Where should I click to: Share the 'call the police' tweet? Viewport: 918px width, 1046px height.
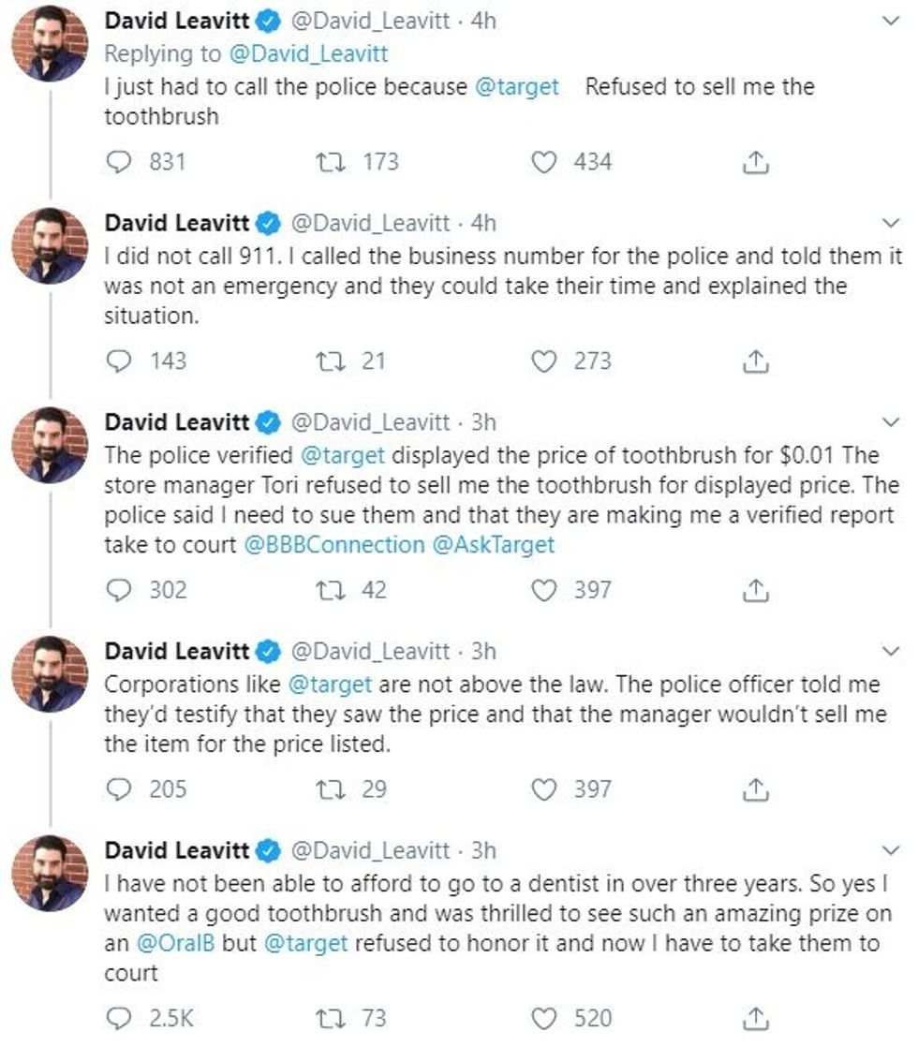[755, 163]
